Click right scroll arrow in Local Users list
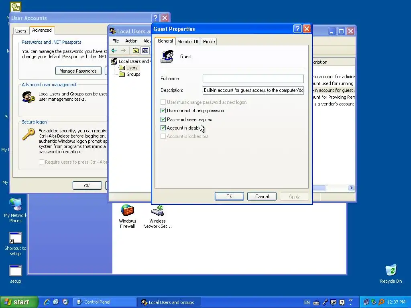The height and width of the screenshot is (308, 411). coord(352,188)
